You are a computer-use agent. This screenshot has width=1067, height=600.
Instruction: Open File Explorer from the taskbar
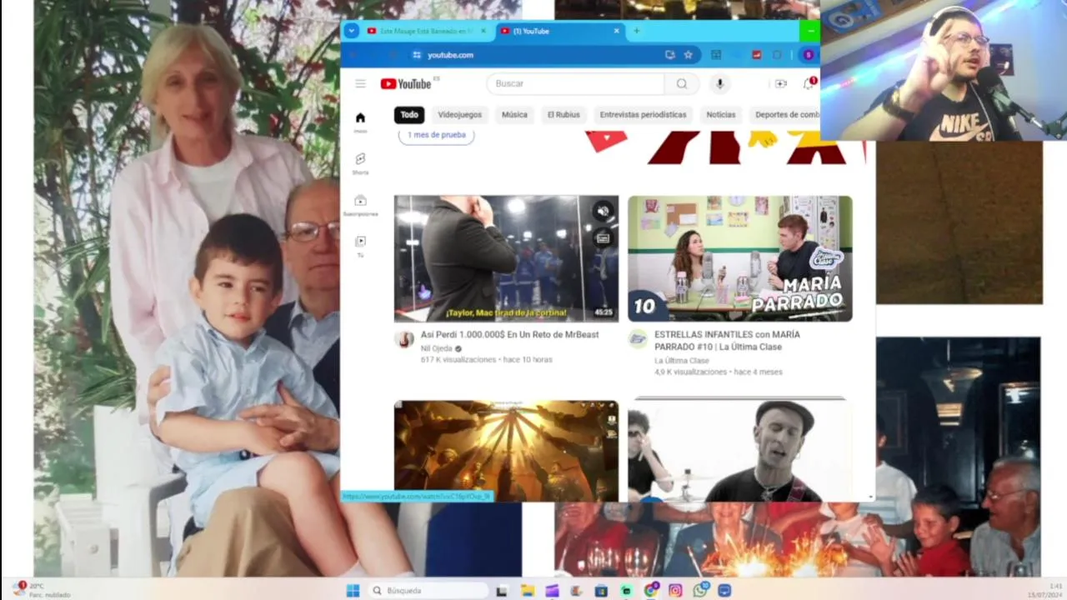tap(528, 590)
